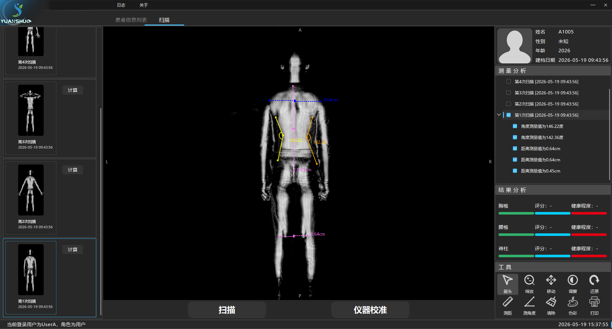612x329 pixels.
Task: Toggle the pseudo-color (伪彩) tool
Action: pos(573,306)
